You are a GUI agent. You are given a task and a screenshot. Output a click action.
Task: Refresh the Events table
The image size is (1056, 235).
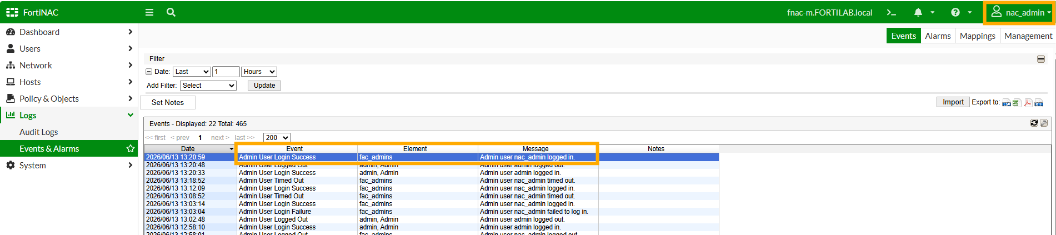[x=1034, y=123]
